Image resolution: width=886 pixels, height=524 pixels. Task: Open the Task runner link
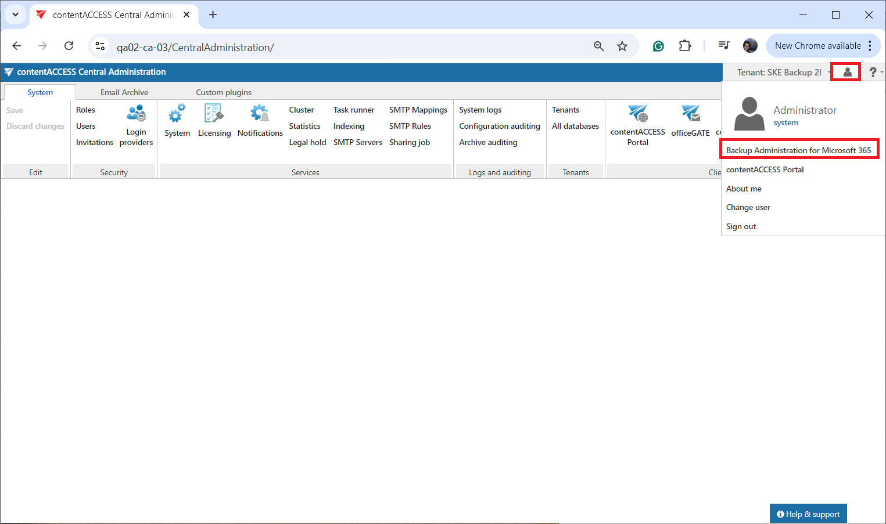tap(354, 110)
